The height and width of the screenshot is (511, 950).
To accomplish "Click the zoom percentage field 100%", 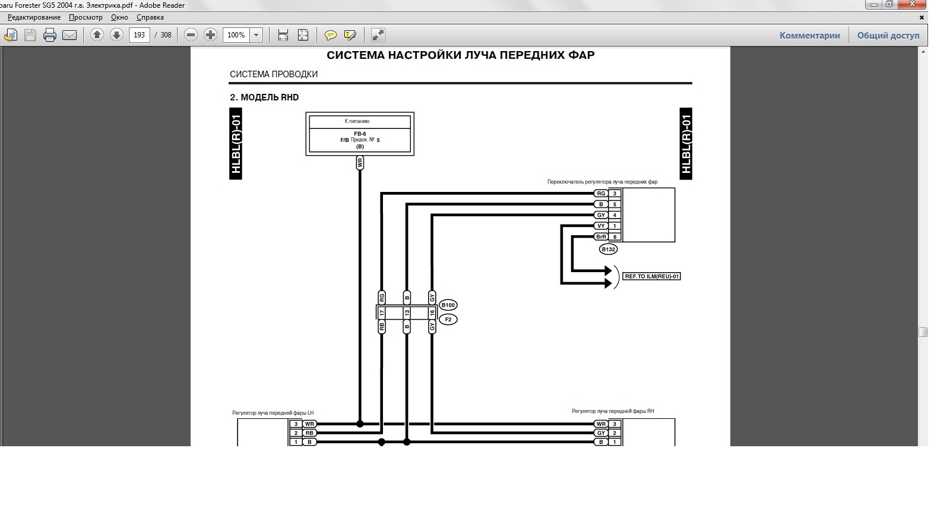I will [236, 35].
